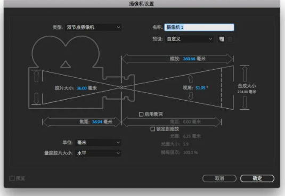
Task: Click the 光圈 value 6.25
Action: click(x=187, y=136)
